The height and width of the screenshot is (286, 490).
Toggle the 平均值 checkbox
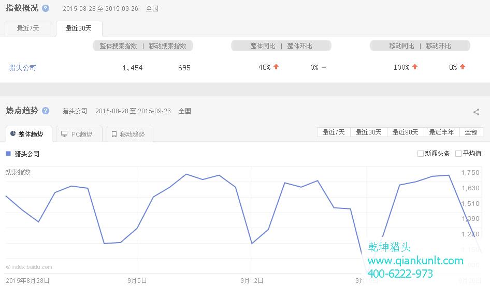pos(458,154)
